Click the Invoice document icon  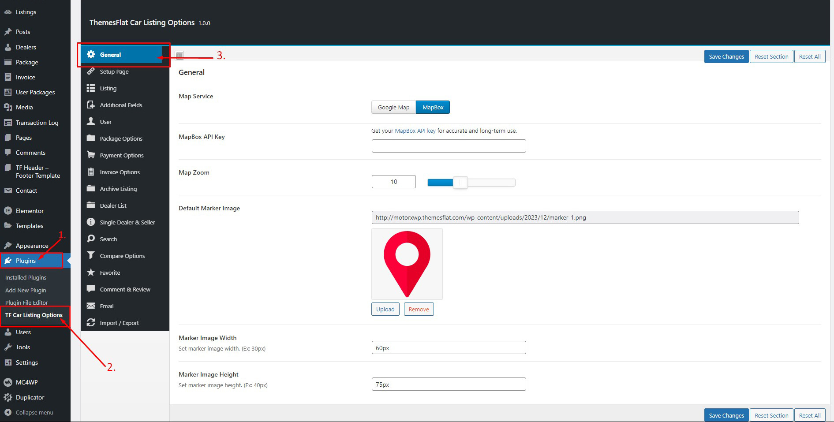pyautogui.click(x=8, y=77)
